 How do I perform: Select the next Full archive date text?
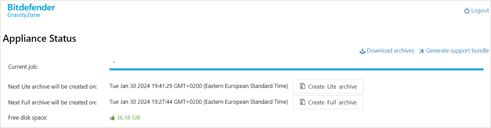coord(199,101)
